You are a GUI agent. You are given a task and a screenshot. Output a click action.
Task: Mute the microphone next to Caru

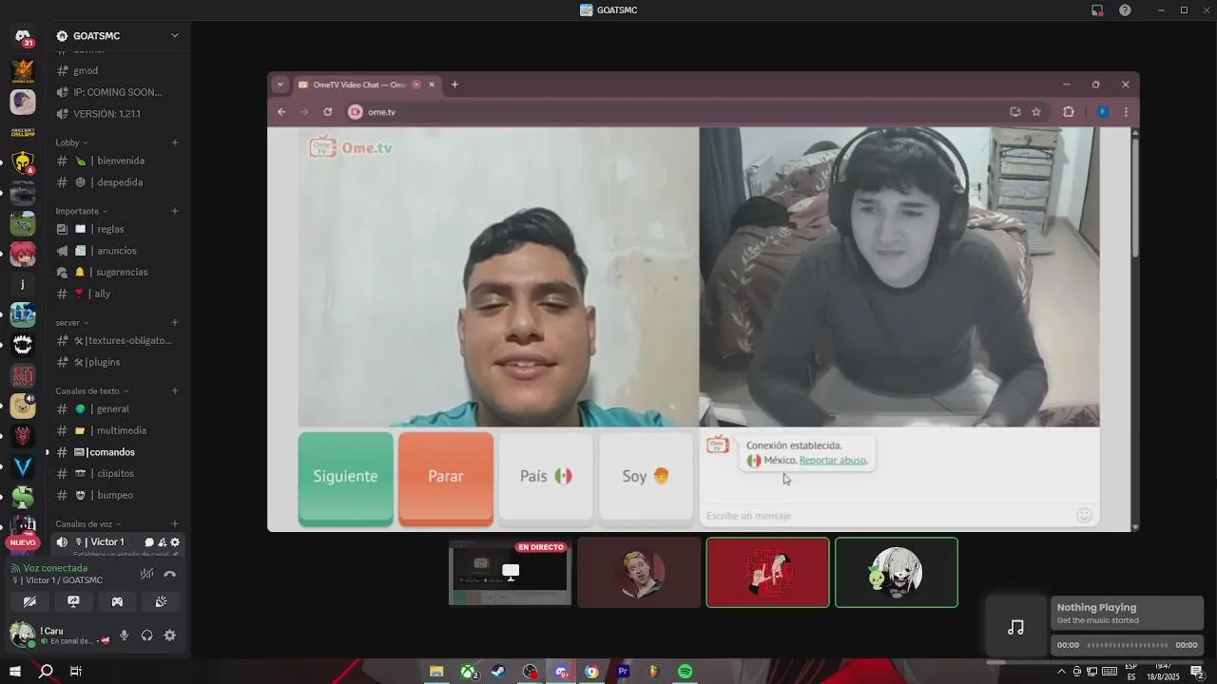point(124,636)
